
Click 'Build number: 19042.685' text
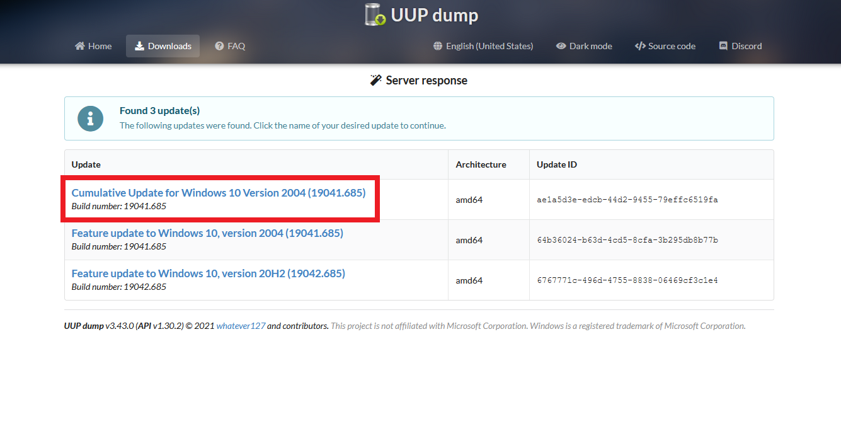pyautogui.click(x=119, y=287)
